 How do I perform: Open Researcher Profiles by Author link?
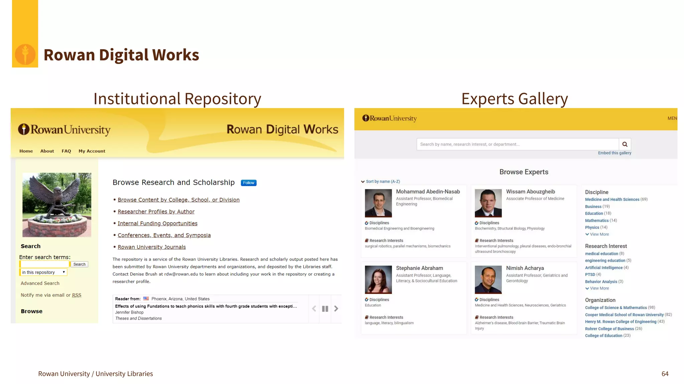(156, 212)
